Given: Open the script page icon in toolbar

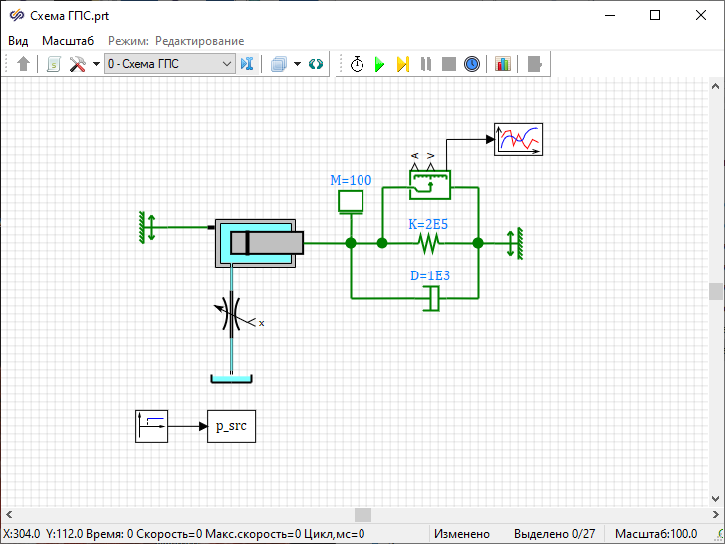Looking at the screenshot, I should [x=54, y=64].
